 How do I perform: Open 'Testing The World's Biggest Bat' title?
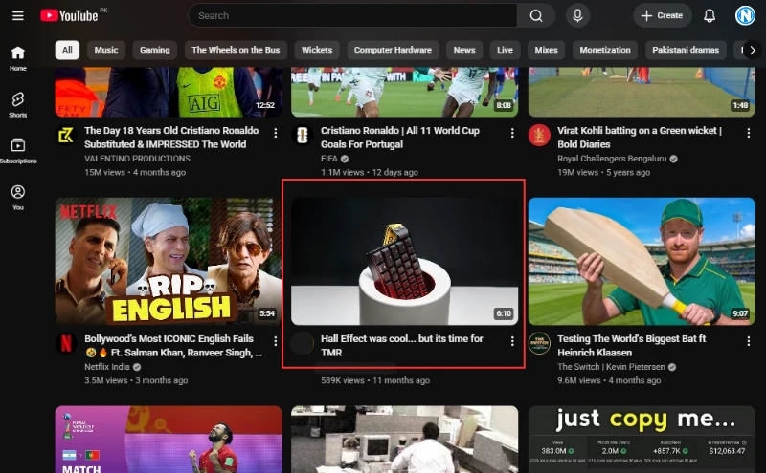(x=632, y=345)
